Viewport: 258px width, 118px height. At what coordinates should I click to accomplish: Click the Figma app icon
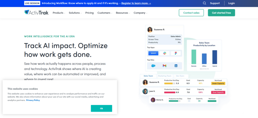(x=176, y=53)
